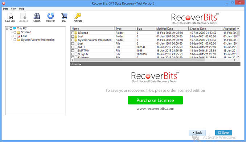Image resolution: width=246 pixels, height=142 pixels.
Task: Click the blue Recover arrow icon
Action: point(50,16)
